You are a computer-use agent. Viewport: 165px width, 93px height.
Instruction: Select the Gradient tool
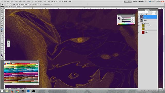tap(2, 31)
